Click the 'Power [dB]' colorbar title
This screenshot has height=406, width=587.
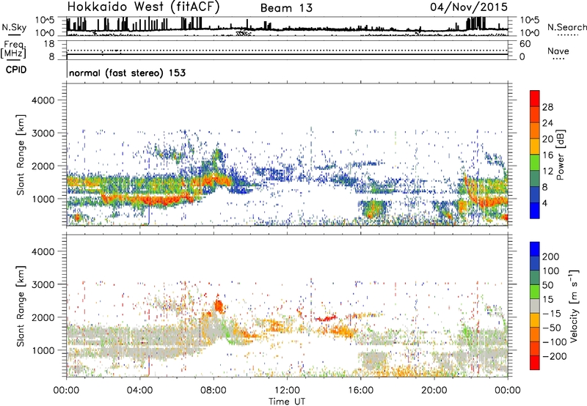[x=560, y=155]
